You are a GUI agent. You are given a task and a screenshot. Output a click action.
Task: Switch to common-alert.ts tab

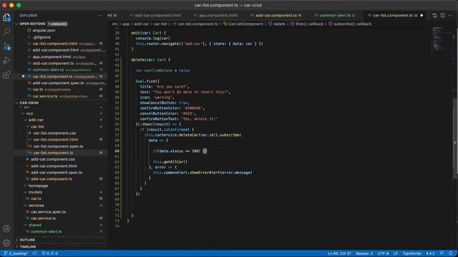click(x=335, y=16)
